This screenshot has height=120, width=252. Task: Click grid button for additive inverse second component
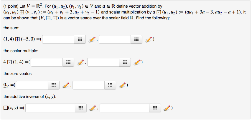click(155, 108)
